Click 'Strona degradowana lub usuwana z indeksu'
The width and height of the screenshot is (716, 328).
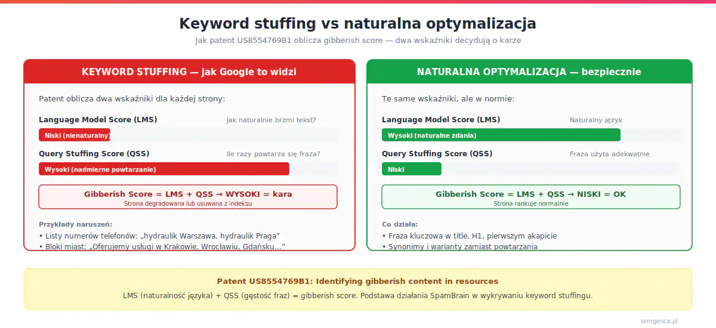click(188, 203)
